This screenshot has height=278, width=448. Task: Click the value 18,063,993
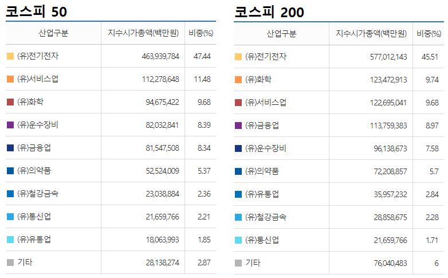[162, 240]
